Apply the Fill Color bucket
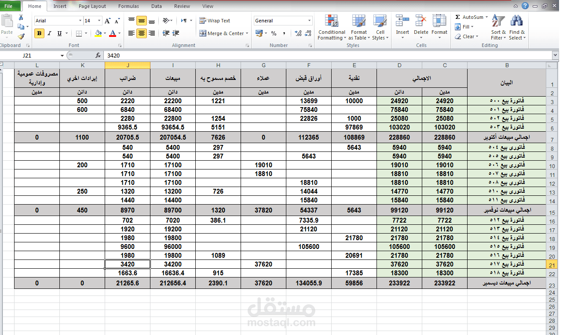The image size is (563, 335). [x=98, y=33]
